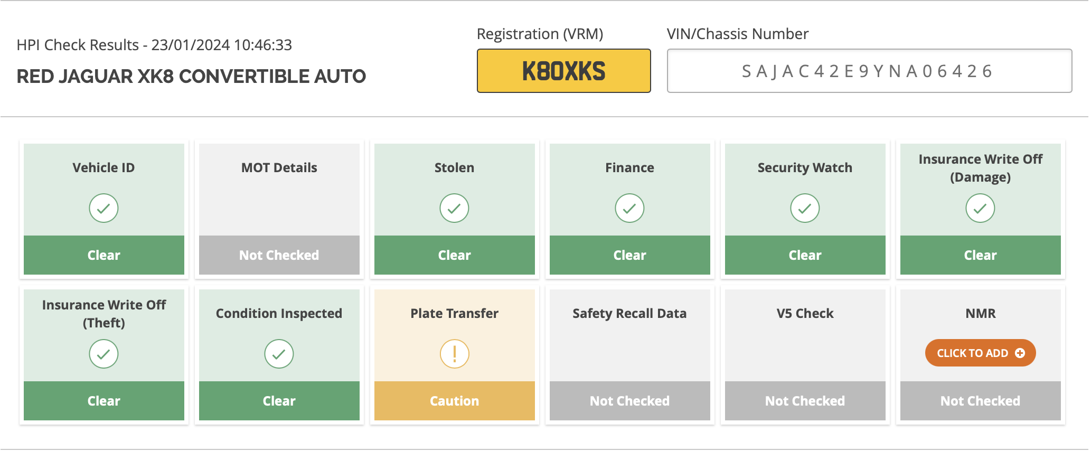Click the Plate Transfer card title

click(454, 313)
